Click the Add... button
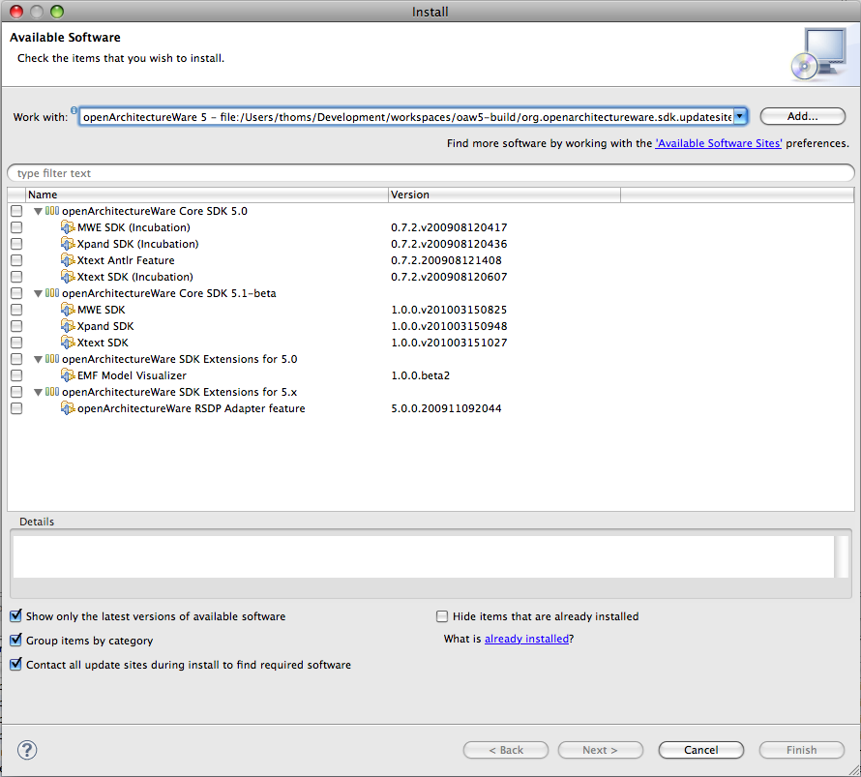The height and width of the screenshot is (777, 861). [x=802, y=116]
